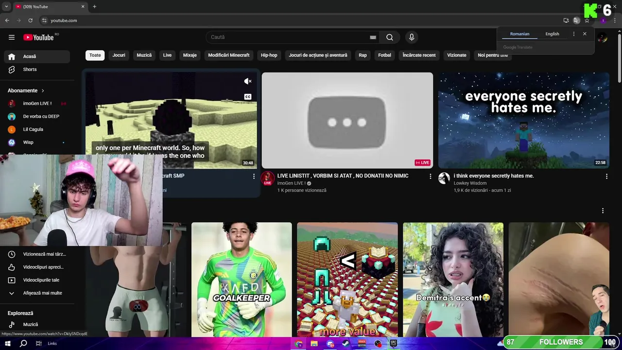
Task: Open De vorba cu DEEP subscription
Action: [x=37, y=117]
